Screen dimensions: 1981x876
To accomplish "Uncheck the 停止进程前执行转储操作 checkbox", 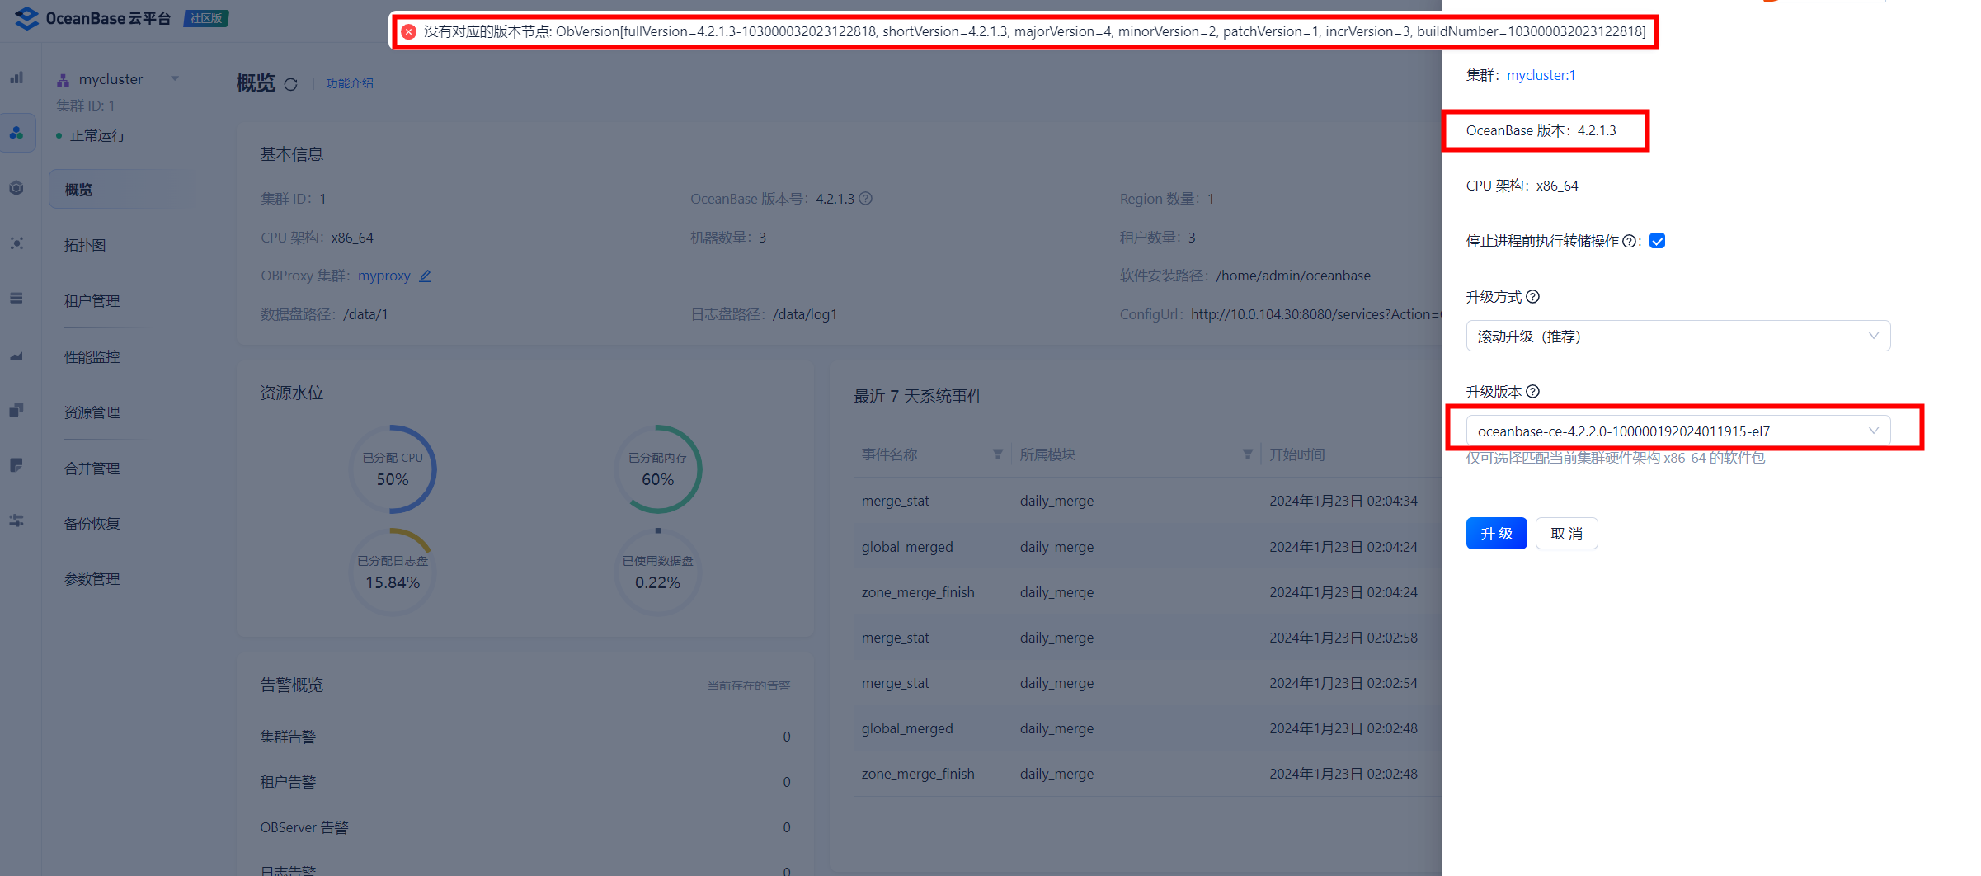I will tap(1657, 241).
